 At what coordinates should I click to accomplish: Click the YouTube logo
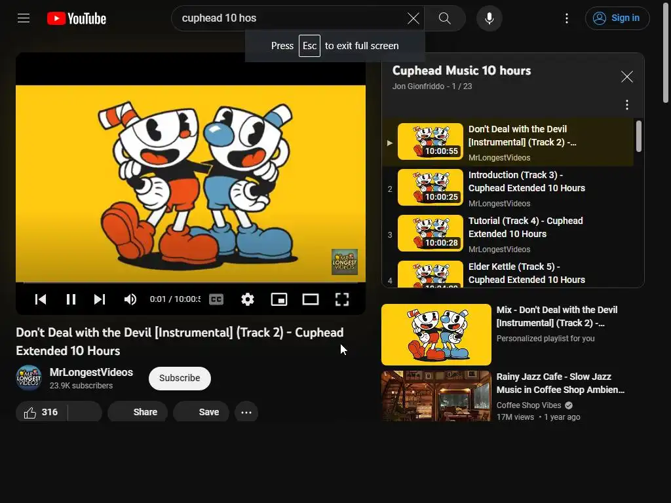point(77,18)
